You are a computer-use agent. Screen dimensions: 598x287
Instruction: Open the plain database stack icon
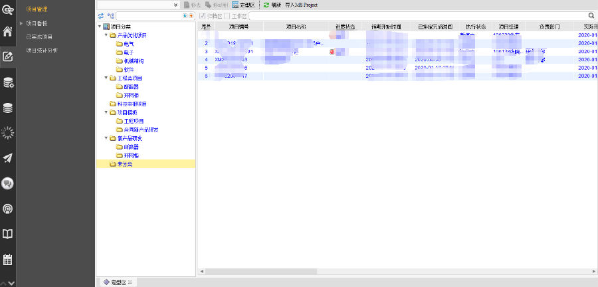point(7,108)
